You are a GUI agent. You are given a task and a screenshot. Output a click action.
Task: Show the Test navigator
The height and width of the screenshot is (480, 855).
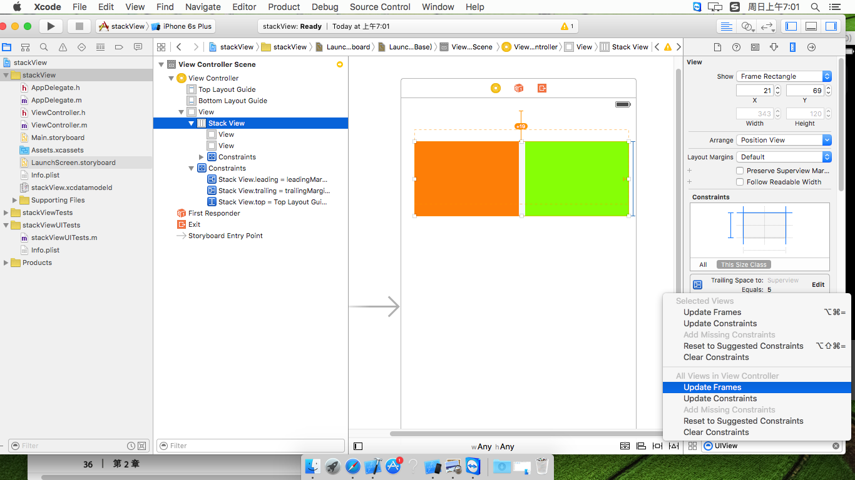click(x=81, y=47)
